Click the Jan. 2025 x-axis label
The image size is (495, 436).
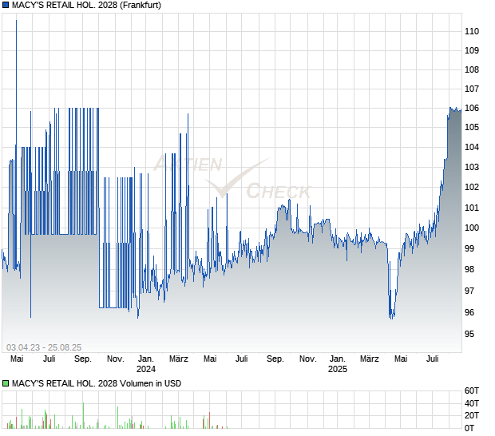[x=338, y=364]
